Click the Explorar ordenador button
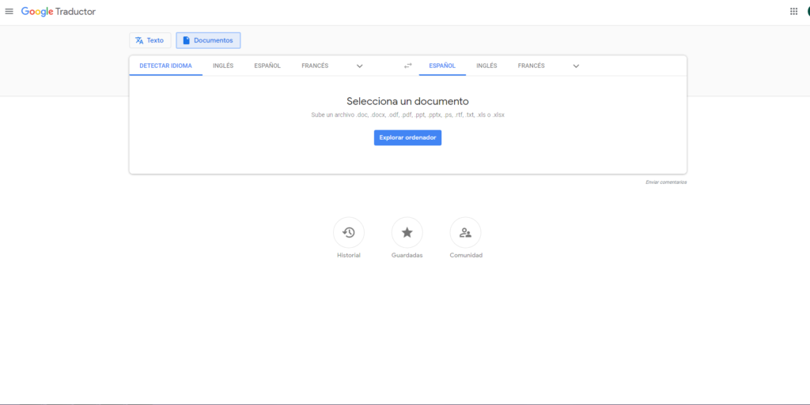This screenshot has width=810, height=405. pos(407,137)
